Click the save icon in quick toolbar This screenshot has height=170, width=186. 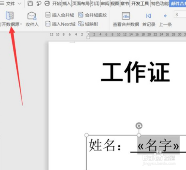click(x=30, y=3)
